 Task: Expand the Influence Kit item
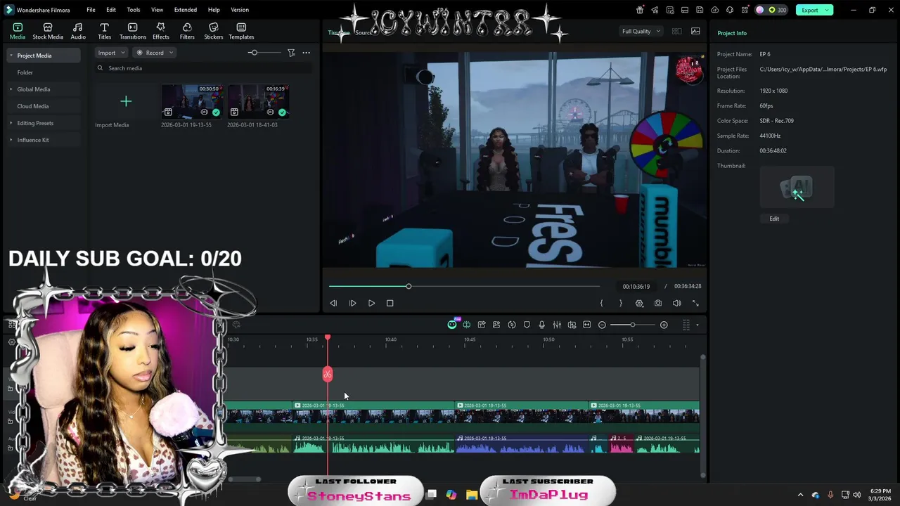(11, 140)
